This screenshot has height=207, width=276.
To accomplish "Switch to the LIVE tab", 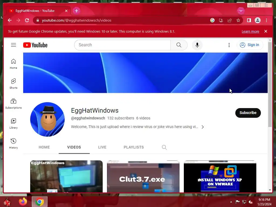I will pyautogui.click(x=102, y=147).
